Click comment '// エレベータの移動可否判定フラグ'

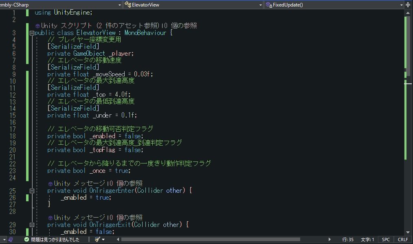click(100, 129)
